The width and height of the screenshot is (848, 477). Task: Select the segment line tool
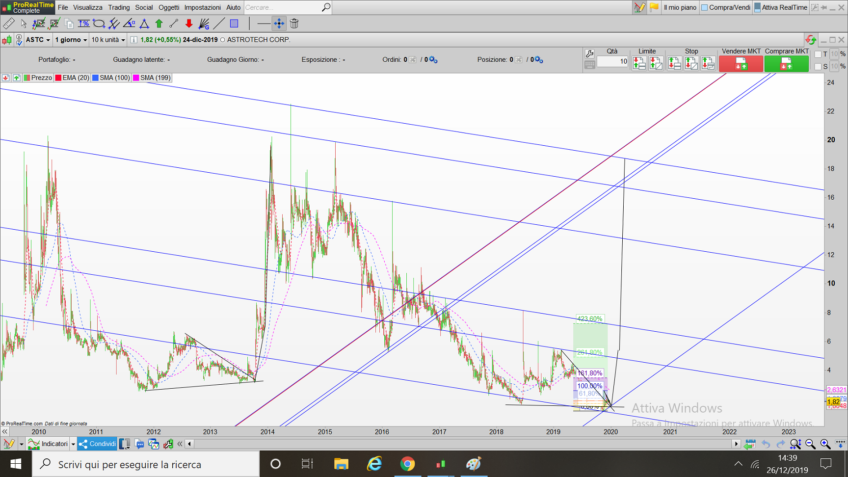174,23
